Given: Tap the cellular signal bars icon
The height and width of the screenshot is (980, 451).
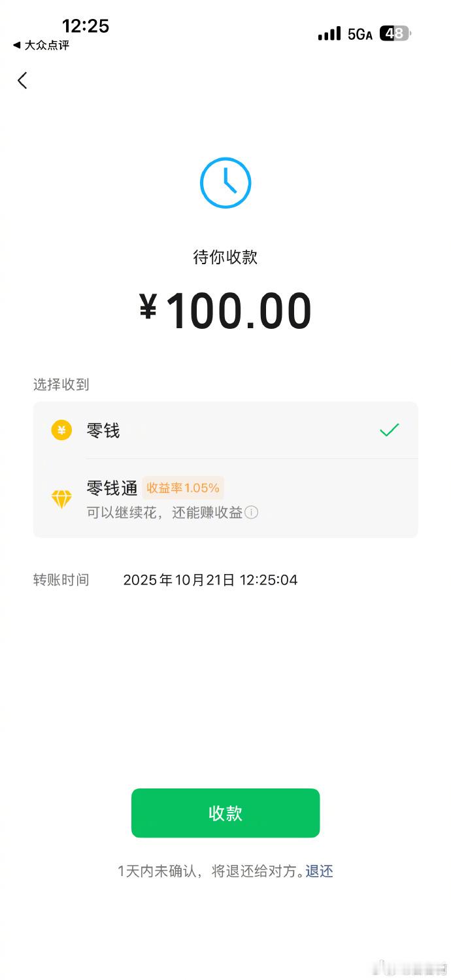Looking at the screenshot, I should (329, 33).
